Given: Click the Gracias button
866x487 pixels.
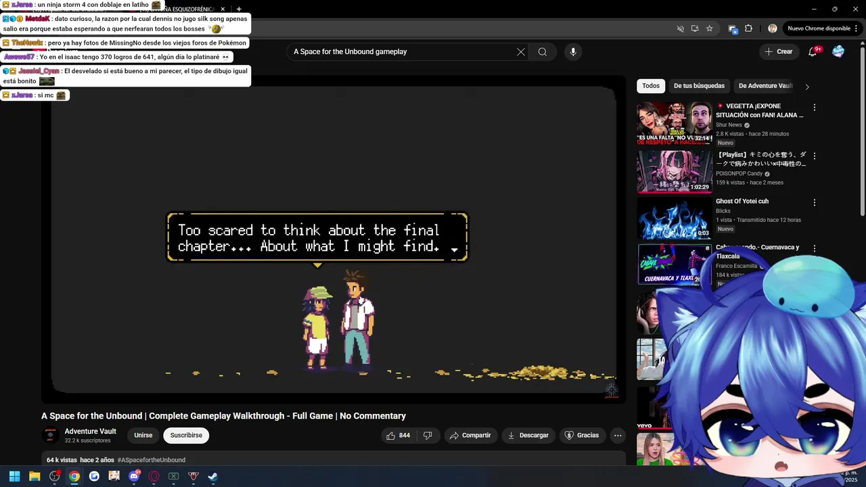Looking at the screenshot, I should click(582, 436).
